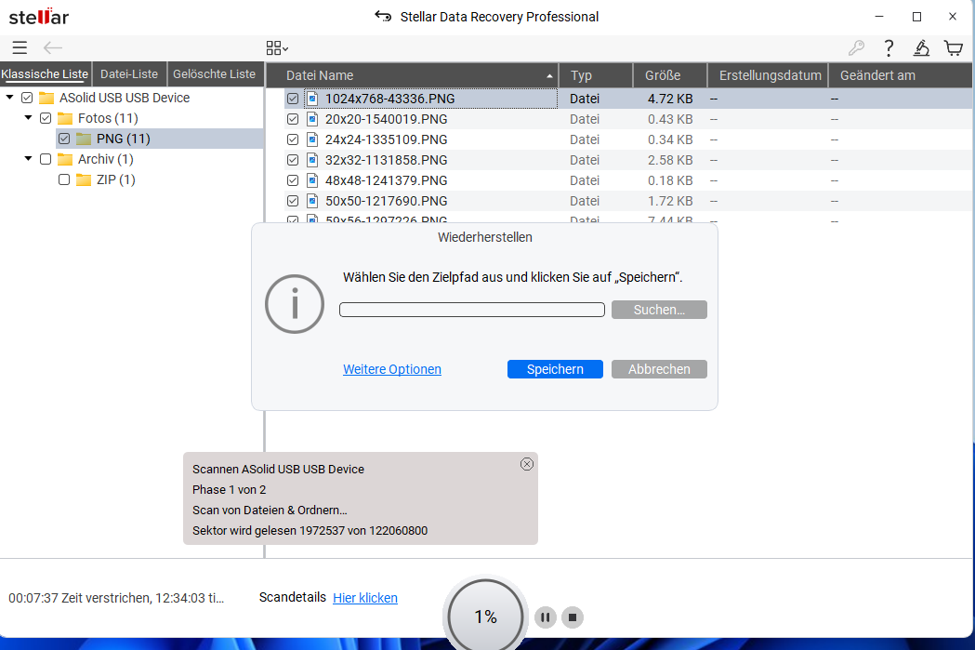
Task: Click the back arrow icon
Action: [53, 48]
